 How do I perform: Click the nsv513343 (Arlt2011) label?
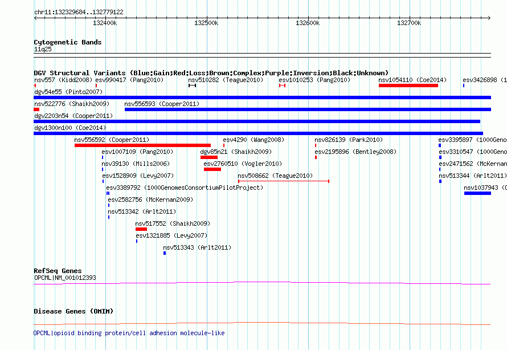tap(197, 247)
